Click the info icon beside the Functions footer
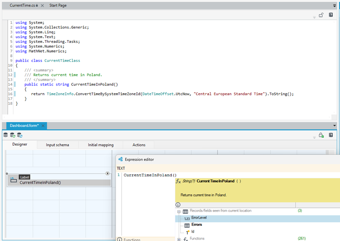This screenshot has width=340, height=241. tap(120, 239)
